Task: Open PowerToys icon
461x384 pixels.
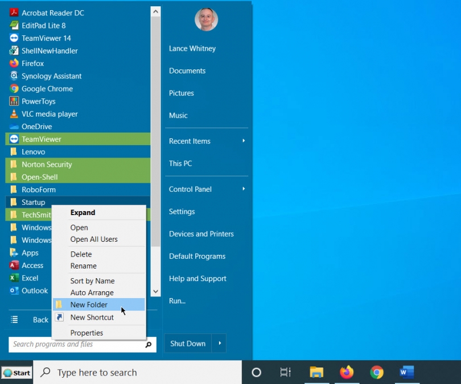Action: coord(14,101)
